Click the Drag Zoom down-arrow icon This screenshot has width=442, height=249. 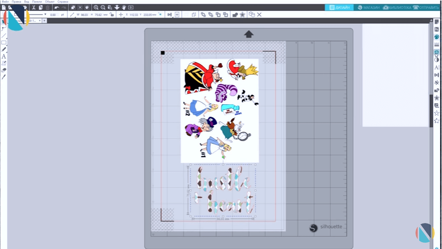coord(117,8)
